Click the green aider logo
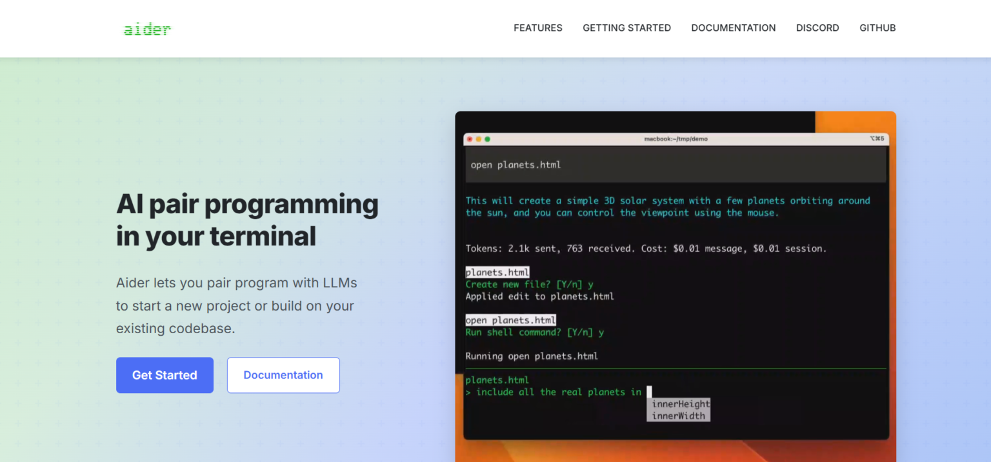Image resolution: width=991 pixels, height=462 pixels. point(147,28)
